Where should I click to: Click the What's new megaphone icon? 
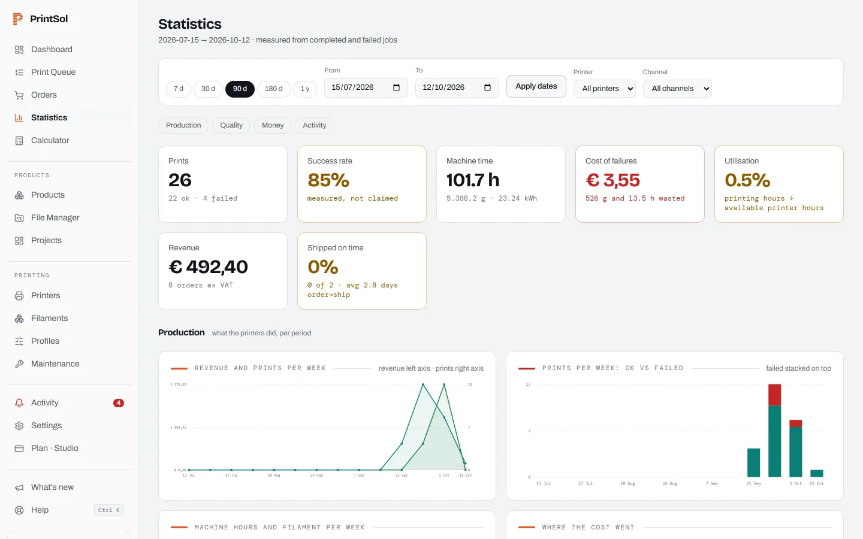click(19, 487)
